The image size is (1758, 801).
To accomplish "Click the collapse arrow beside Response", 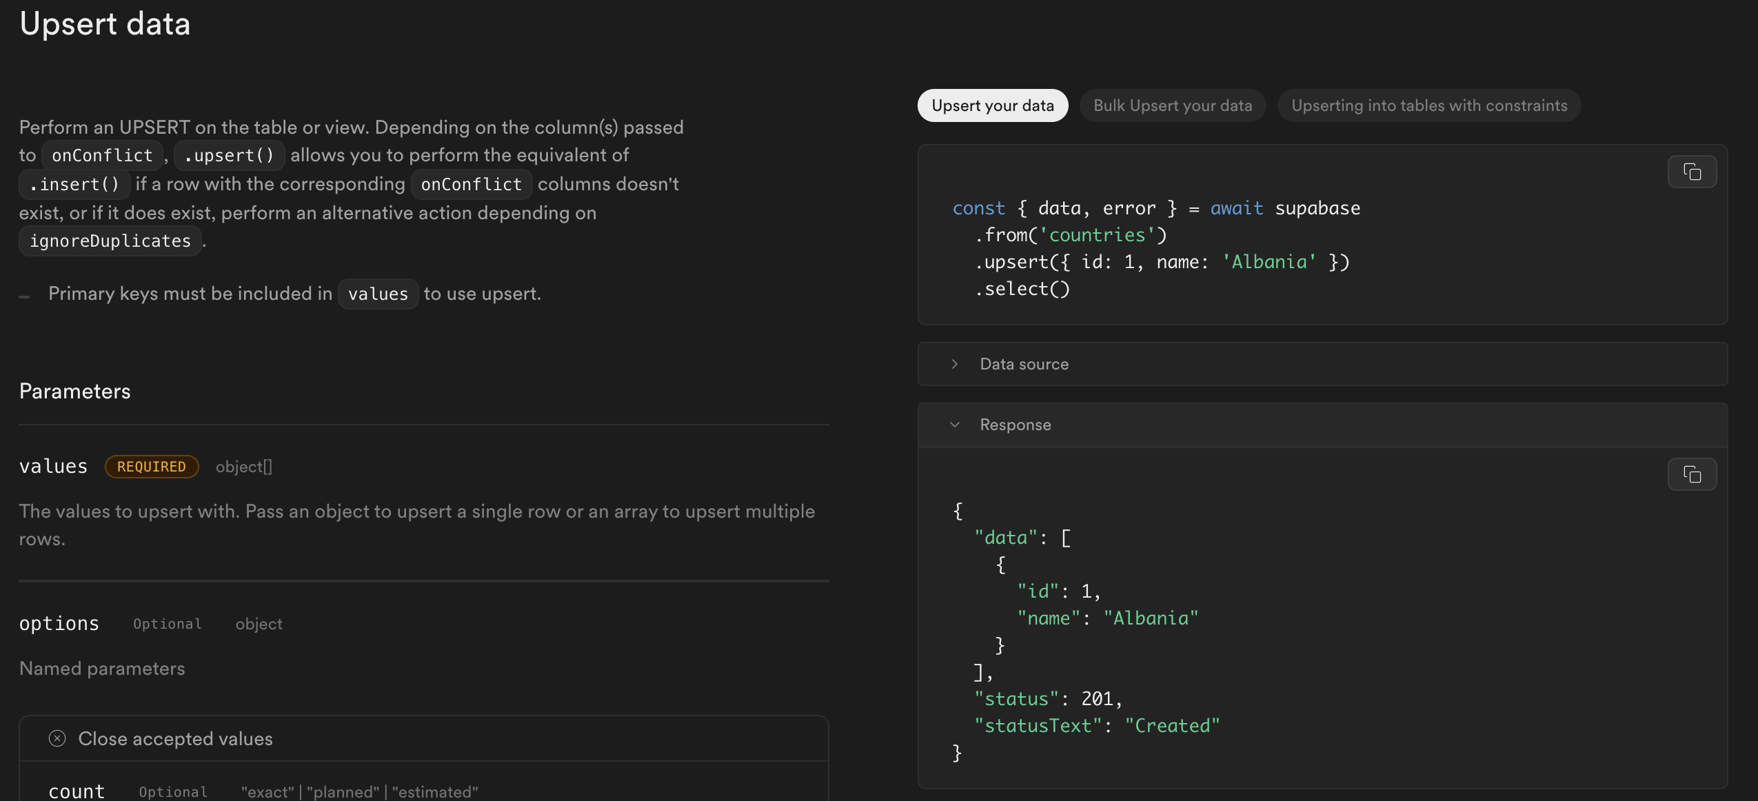I will 955,425.
